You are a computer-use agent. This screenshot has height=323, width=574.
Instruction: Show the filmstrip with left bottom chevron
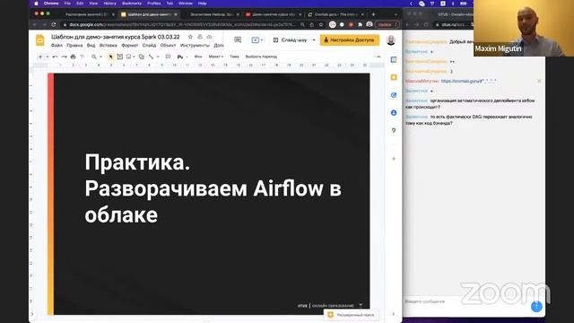pos(32,314)
